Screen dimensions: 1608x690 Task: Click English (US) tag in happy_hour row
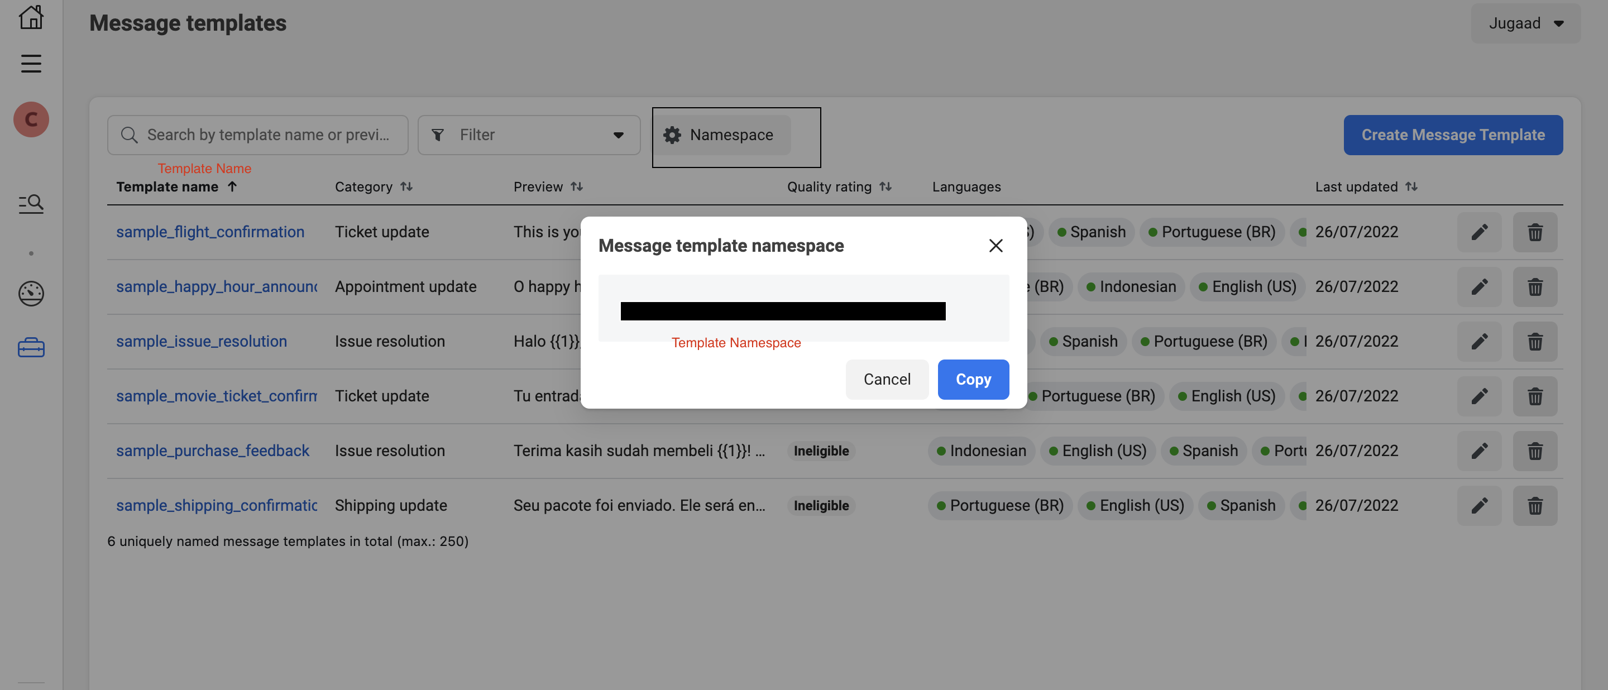(x=1247, y=287)
